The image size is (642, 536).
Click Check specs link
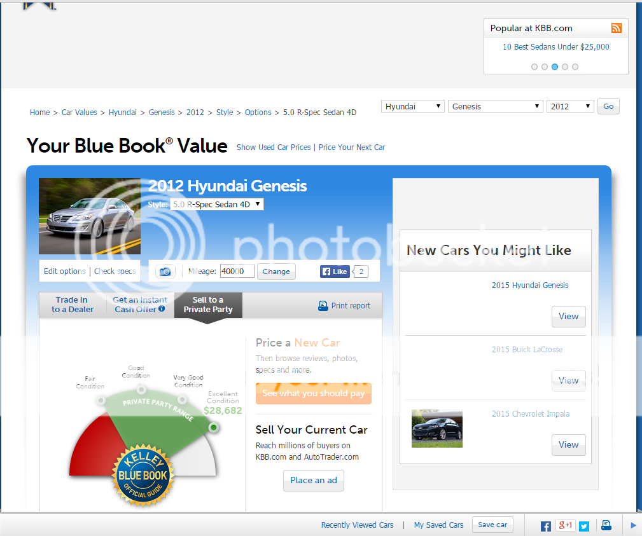(115, 271)
